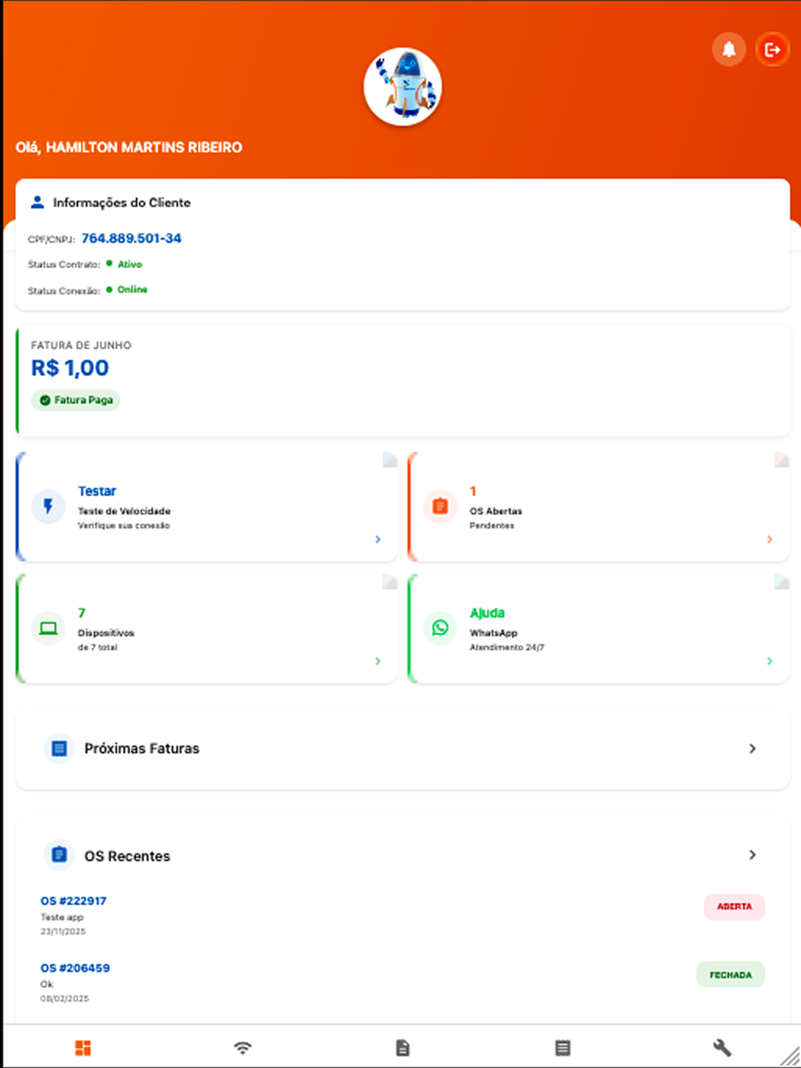Screen dimensions: 801x1068
Task: Expand Próximas Faturas chevron arrow
Action: click(x=752, y=748)
